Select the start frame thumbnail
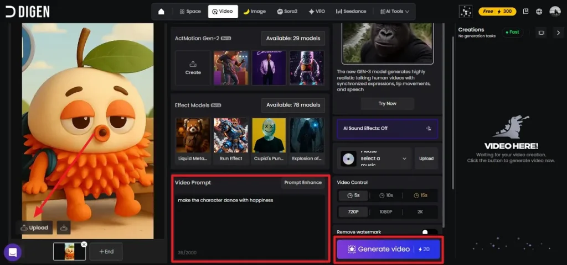The width and height of the screenshot is (567, 265). (x=69, y=251)
